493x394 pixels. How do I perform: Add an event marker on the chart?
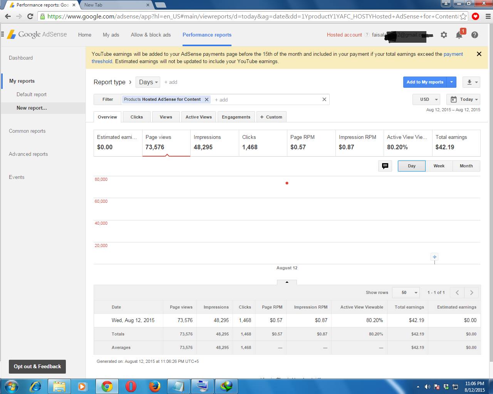(434, 257)
